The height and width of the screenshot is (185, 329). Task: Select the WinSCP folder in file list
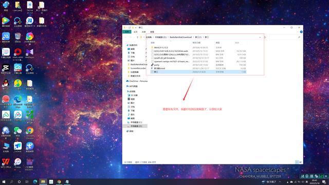pos(161,48)
